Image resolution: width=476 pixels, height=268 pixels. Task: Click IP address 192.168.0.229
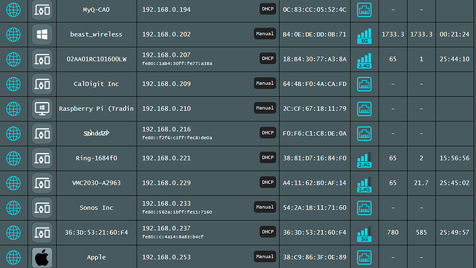click(x=166, y=183)
